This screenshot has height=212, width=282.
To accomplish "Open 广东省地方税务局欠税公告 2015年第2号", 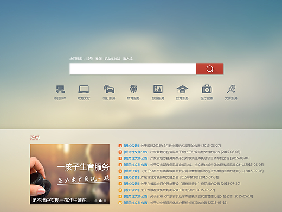I will [x=180, y=177].
